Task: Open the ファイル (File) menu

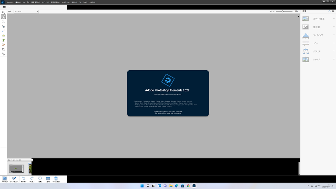Action: point(10,2)
